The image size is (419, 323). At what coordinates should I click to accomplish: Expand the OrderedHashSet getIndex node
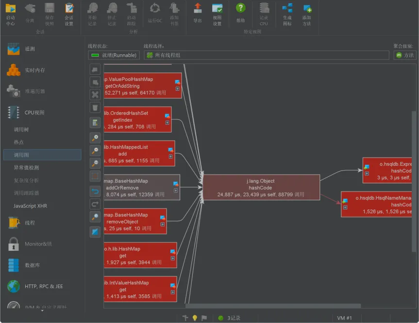[168, 123]
